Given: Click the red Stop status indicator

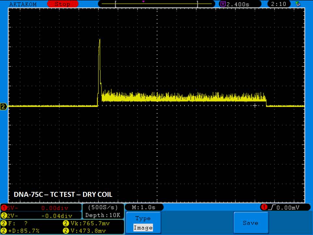Looking at the screenshot, I should click(x=62, y=4).
